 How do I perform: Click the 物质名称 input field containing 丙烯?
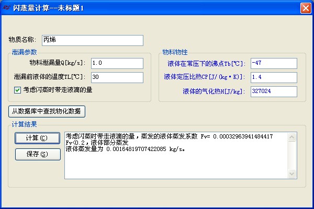[93, 40]
